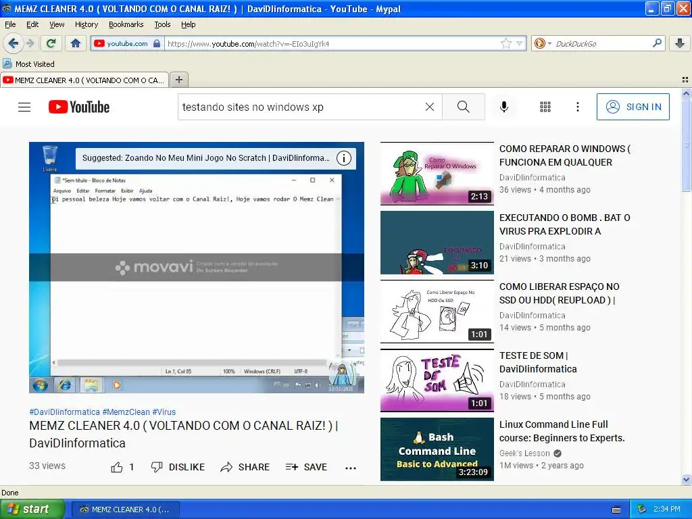Viewport: 692px width, 519px height.
Task: Open the #Virus hashtag link
Action: tap(164, 412)
